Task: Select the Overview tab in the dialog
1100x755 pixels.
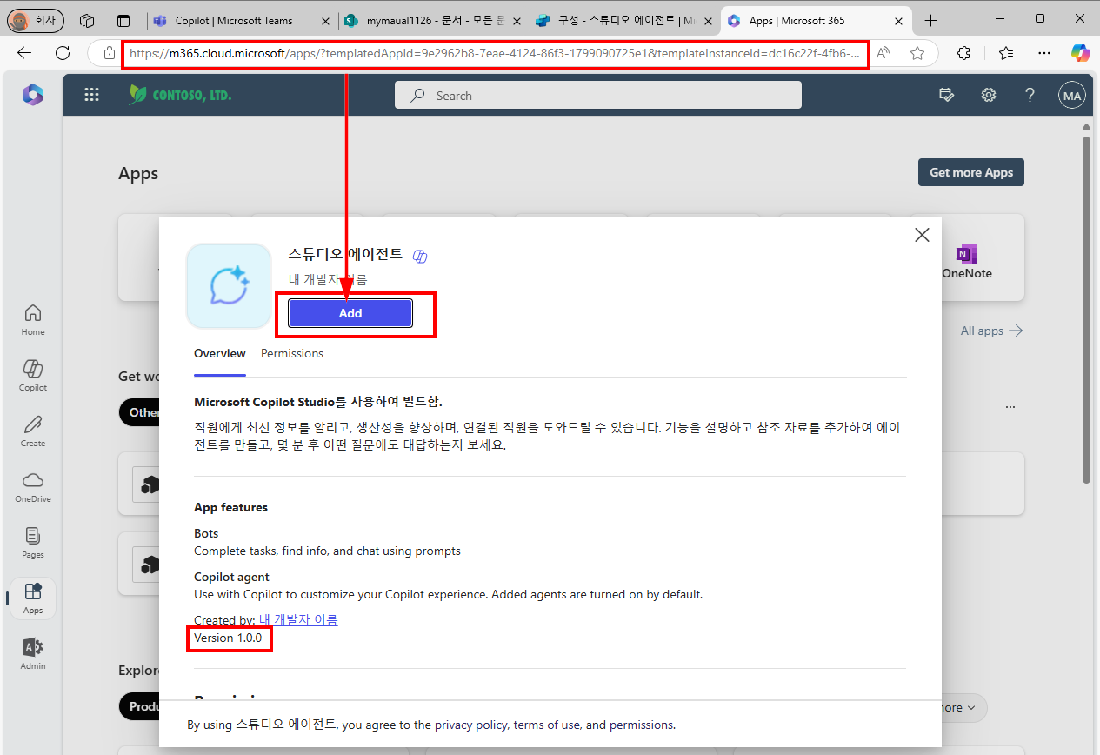Action: tap(220, 353)
